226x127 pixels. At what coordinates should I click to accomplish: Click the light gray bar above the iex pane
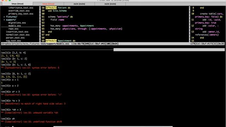point(169,50)
